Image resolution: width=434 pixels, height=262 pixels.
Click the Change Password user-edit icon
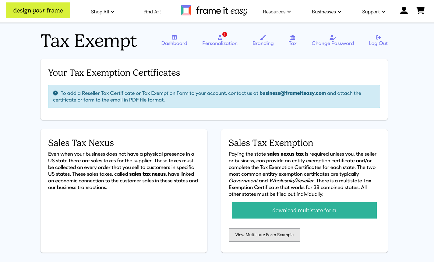coord(333,37)
